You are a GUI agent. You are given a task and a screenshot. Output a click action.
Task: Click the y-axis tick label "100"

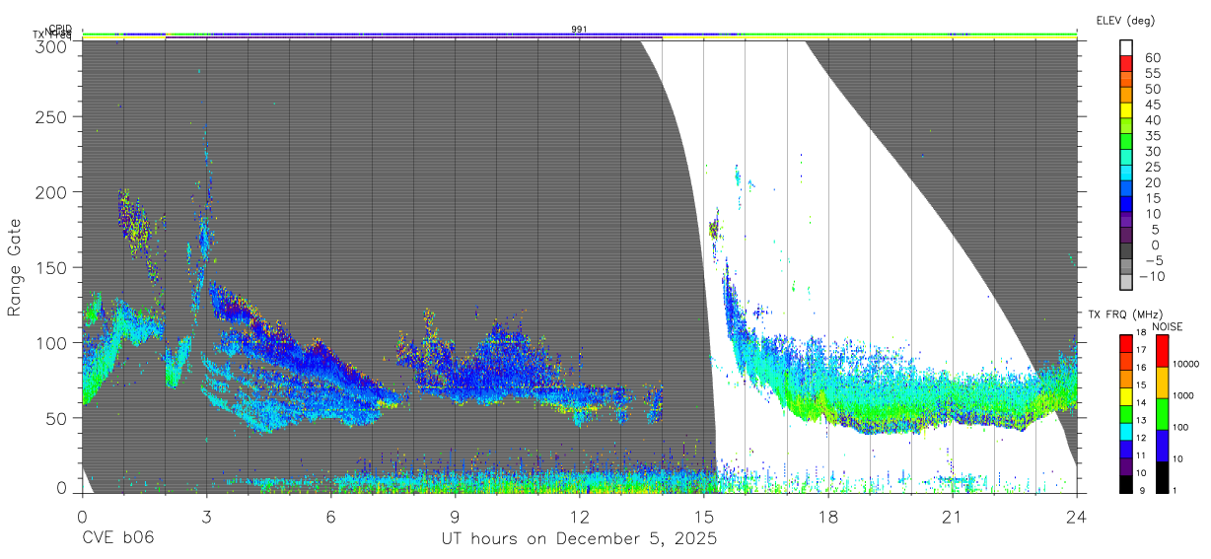click(x=51, y=342)
